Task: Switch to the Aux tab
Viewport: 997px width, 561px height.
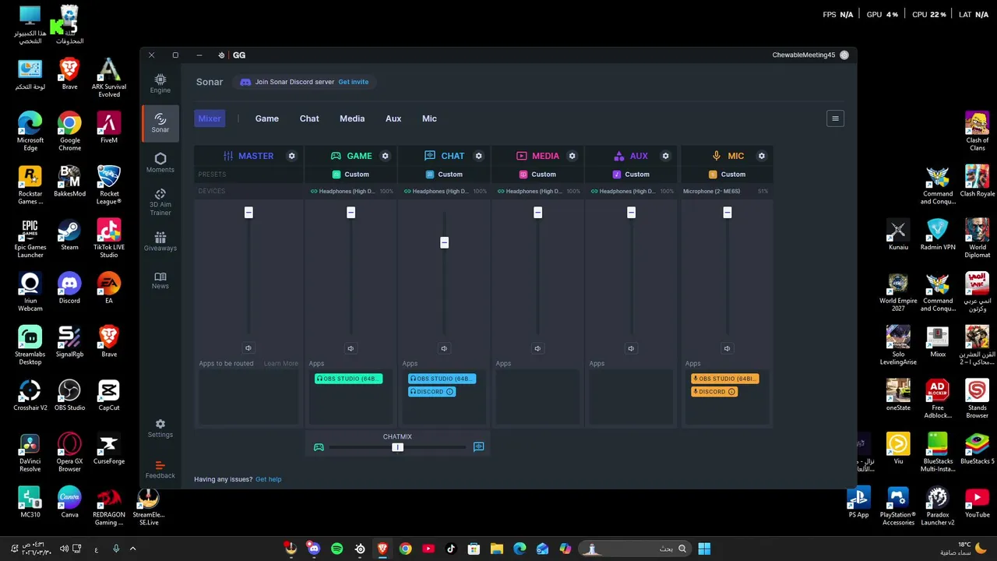Action: [393, 118]
